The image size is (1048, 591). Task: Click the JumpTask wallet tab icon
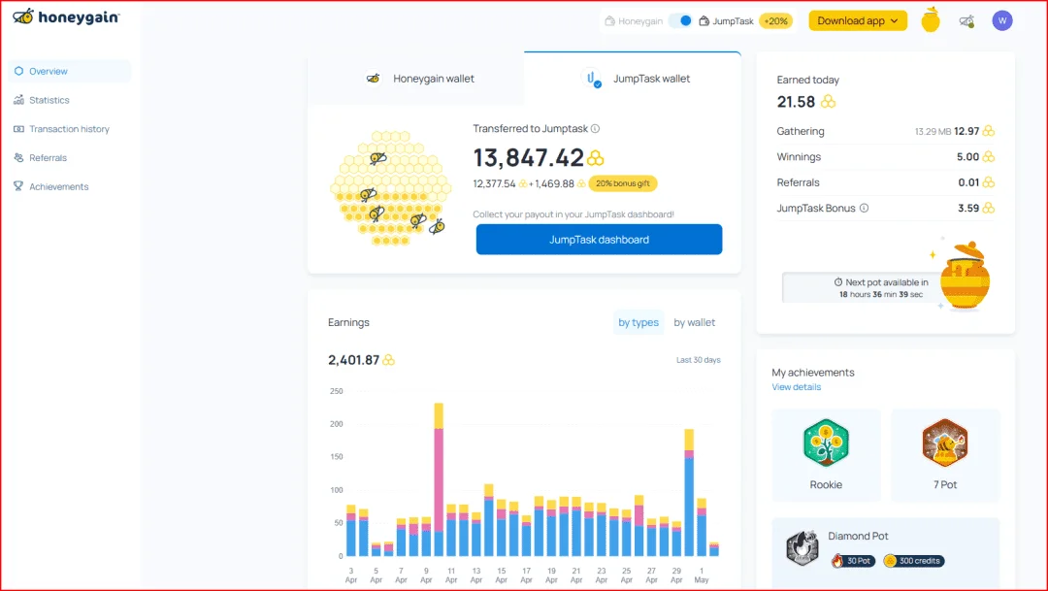[591, 79]
